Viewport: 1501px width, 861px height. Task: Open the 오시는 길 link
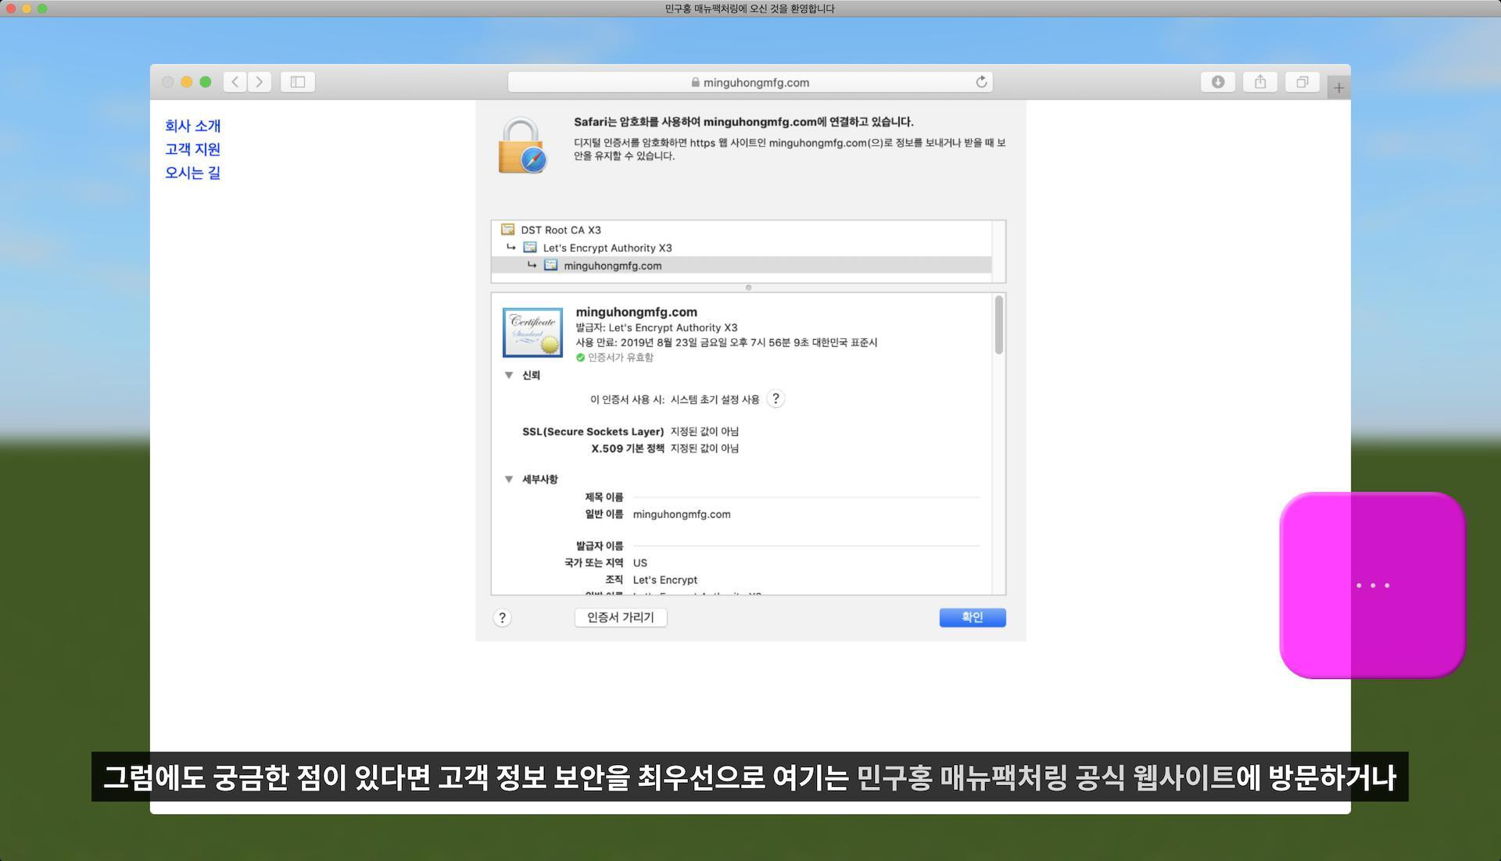click(x=193, y=173)
